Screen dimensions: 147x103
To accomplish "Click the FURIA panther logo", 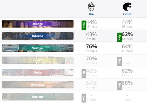I will pos(127,7).
